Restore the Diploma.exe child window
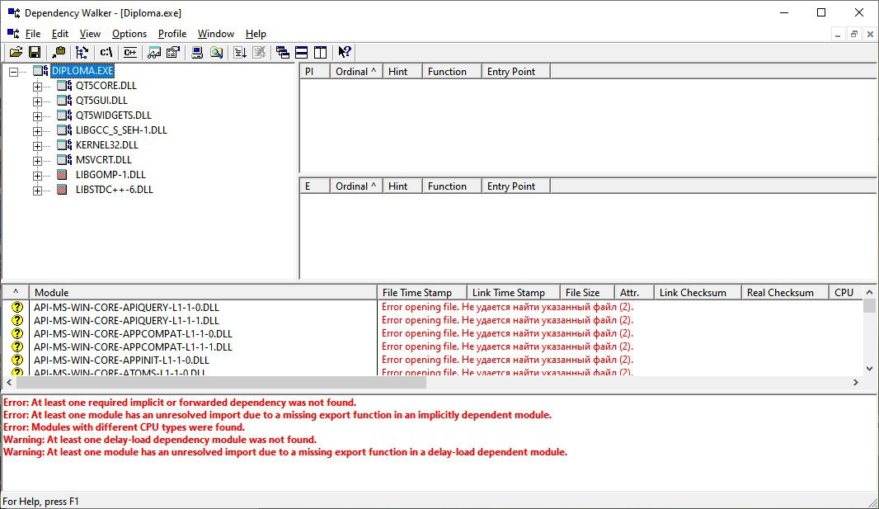 point(853,34)
